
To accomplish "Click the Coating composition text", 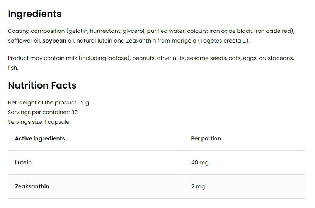I will click(36, 31).
